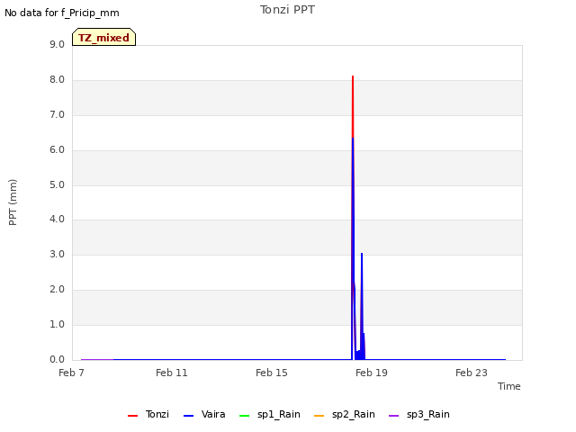Click the 9.0 y-axis tick label
576x432 pixels.
click(x=57, y=44)
